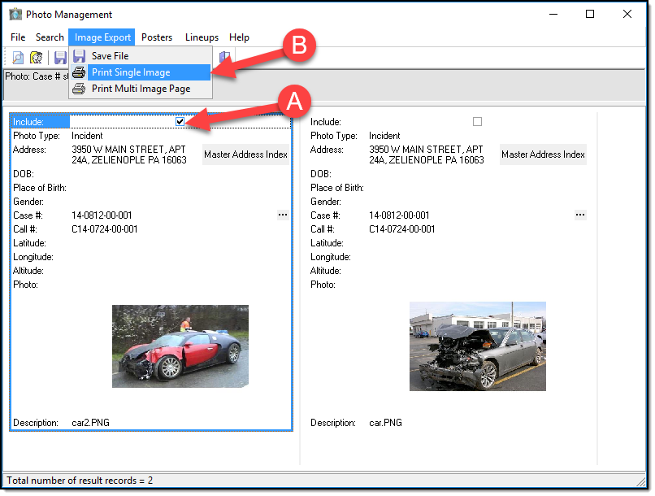Choose Print Multi Image Page menu entry
This screenshot has height=496, width=655.
tap(141, 89)
